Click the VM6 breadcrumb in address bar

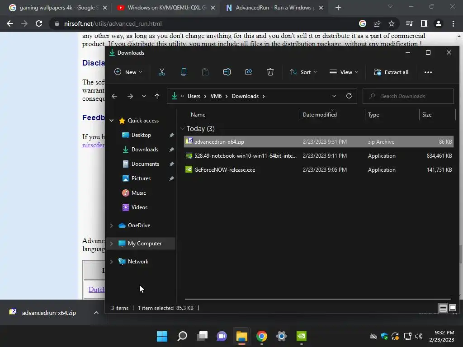pos(216,96)
